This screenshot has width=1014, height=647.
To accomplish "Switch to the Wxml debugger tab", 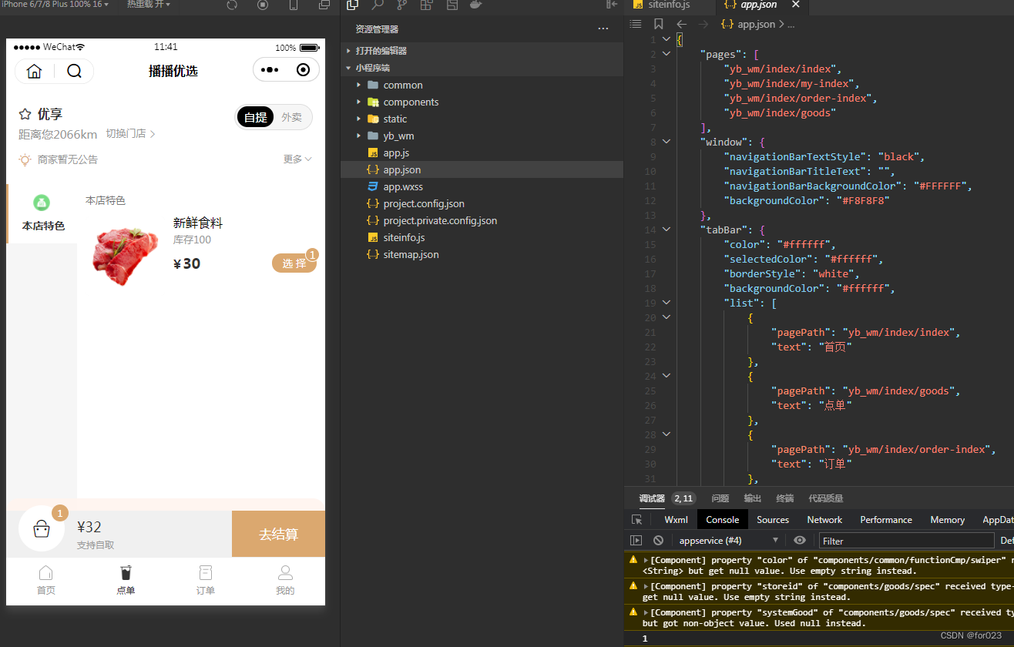I will coord(676,520).
